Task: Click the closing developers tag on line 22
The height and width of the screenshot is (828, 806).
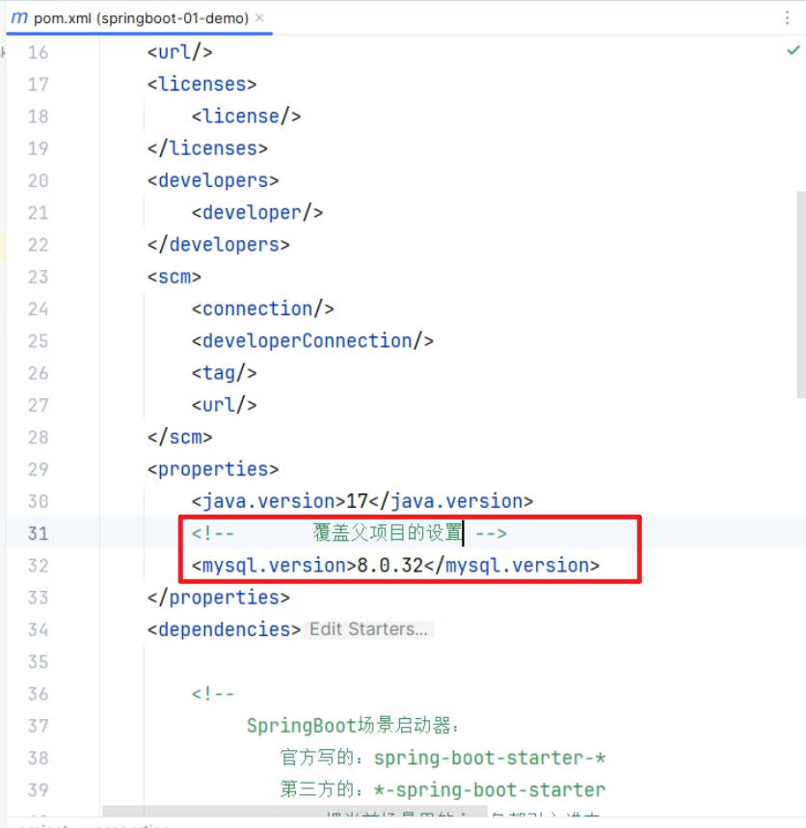Action: coord(218,245)
